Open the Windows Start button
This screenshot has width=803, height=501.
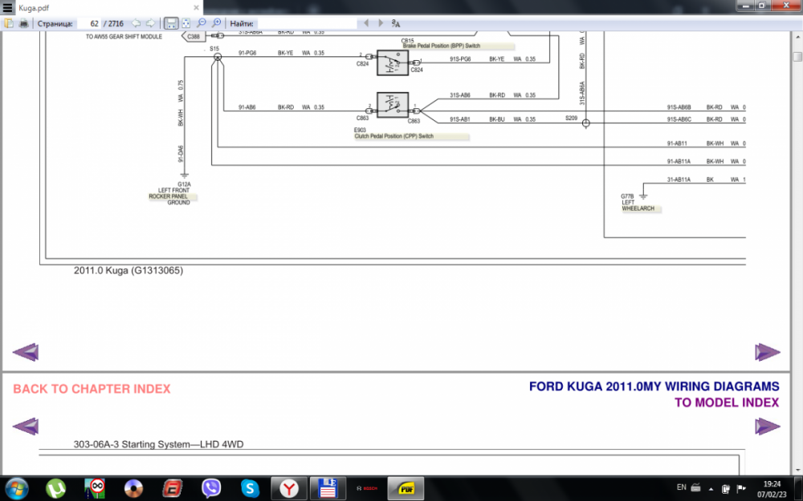click(x=17, y=488)
